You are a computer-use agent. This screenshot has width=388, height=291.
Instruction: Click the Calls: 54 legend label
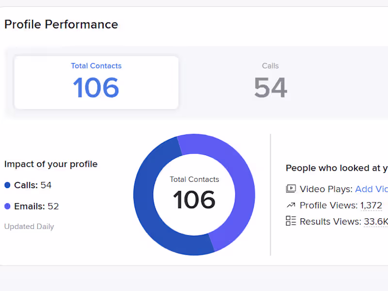click(x=32, y=185)
